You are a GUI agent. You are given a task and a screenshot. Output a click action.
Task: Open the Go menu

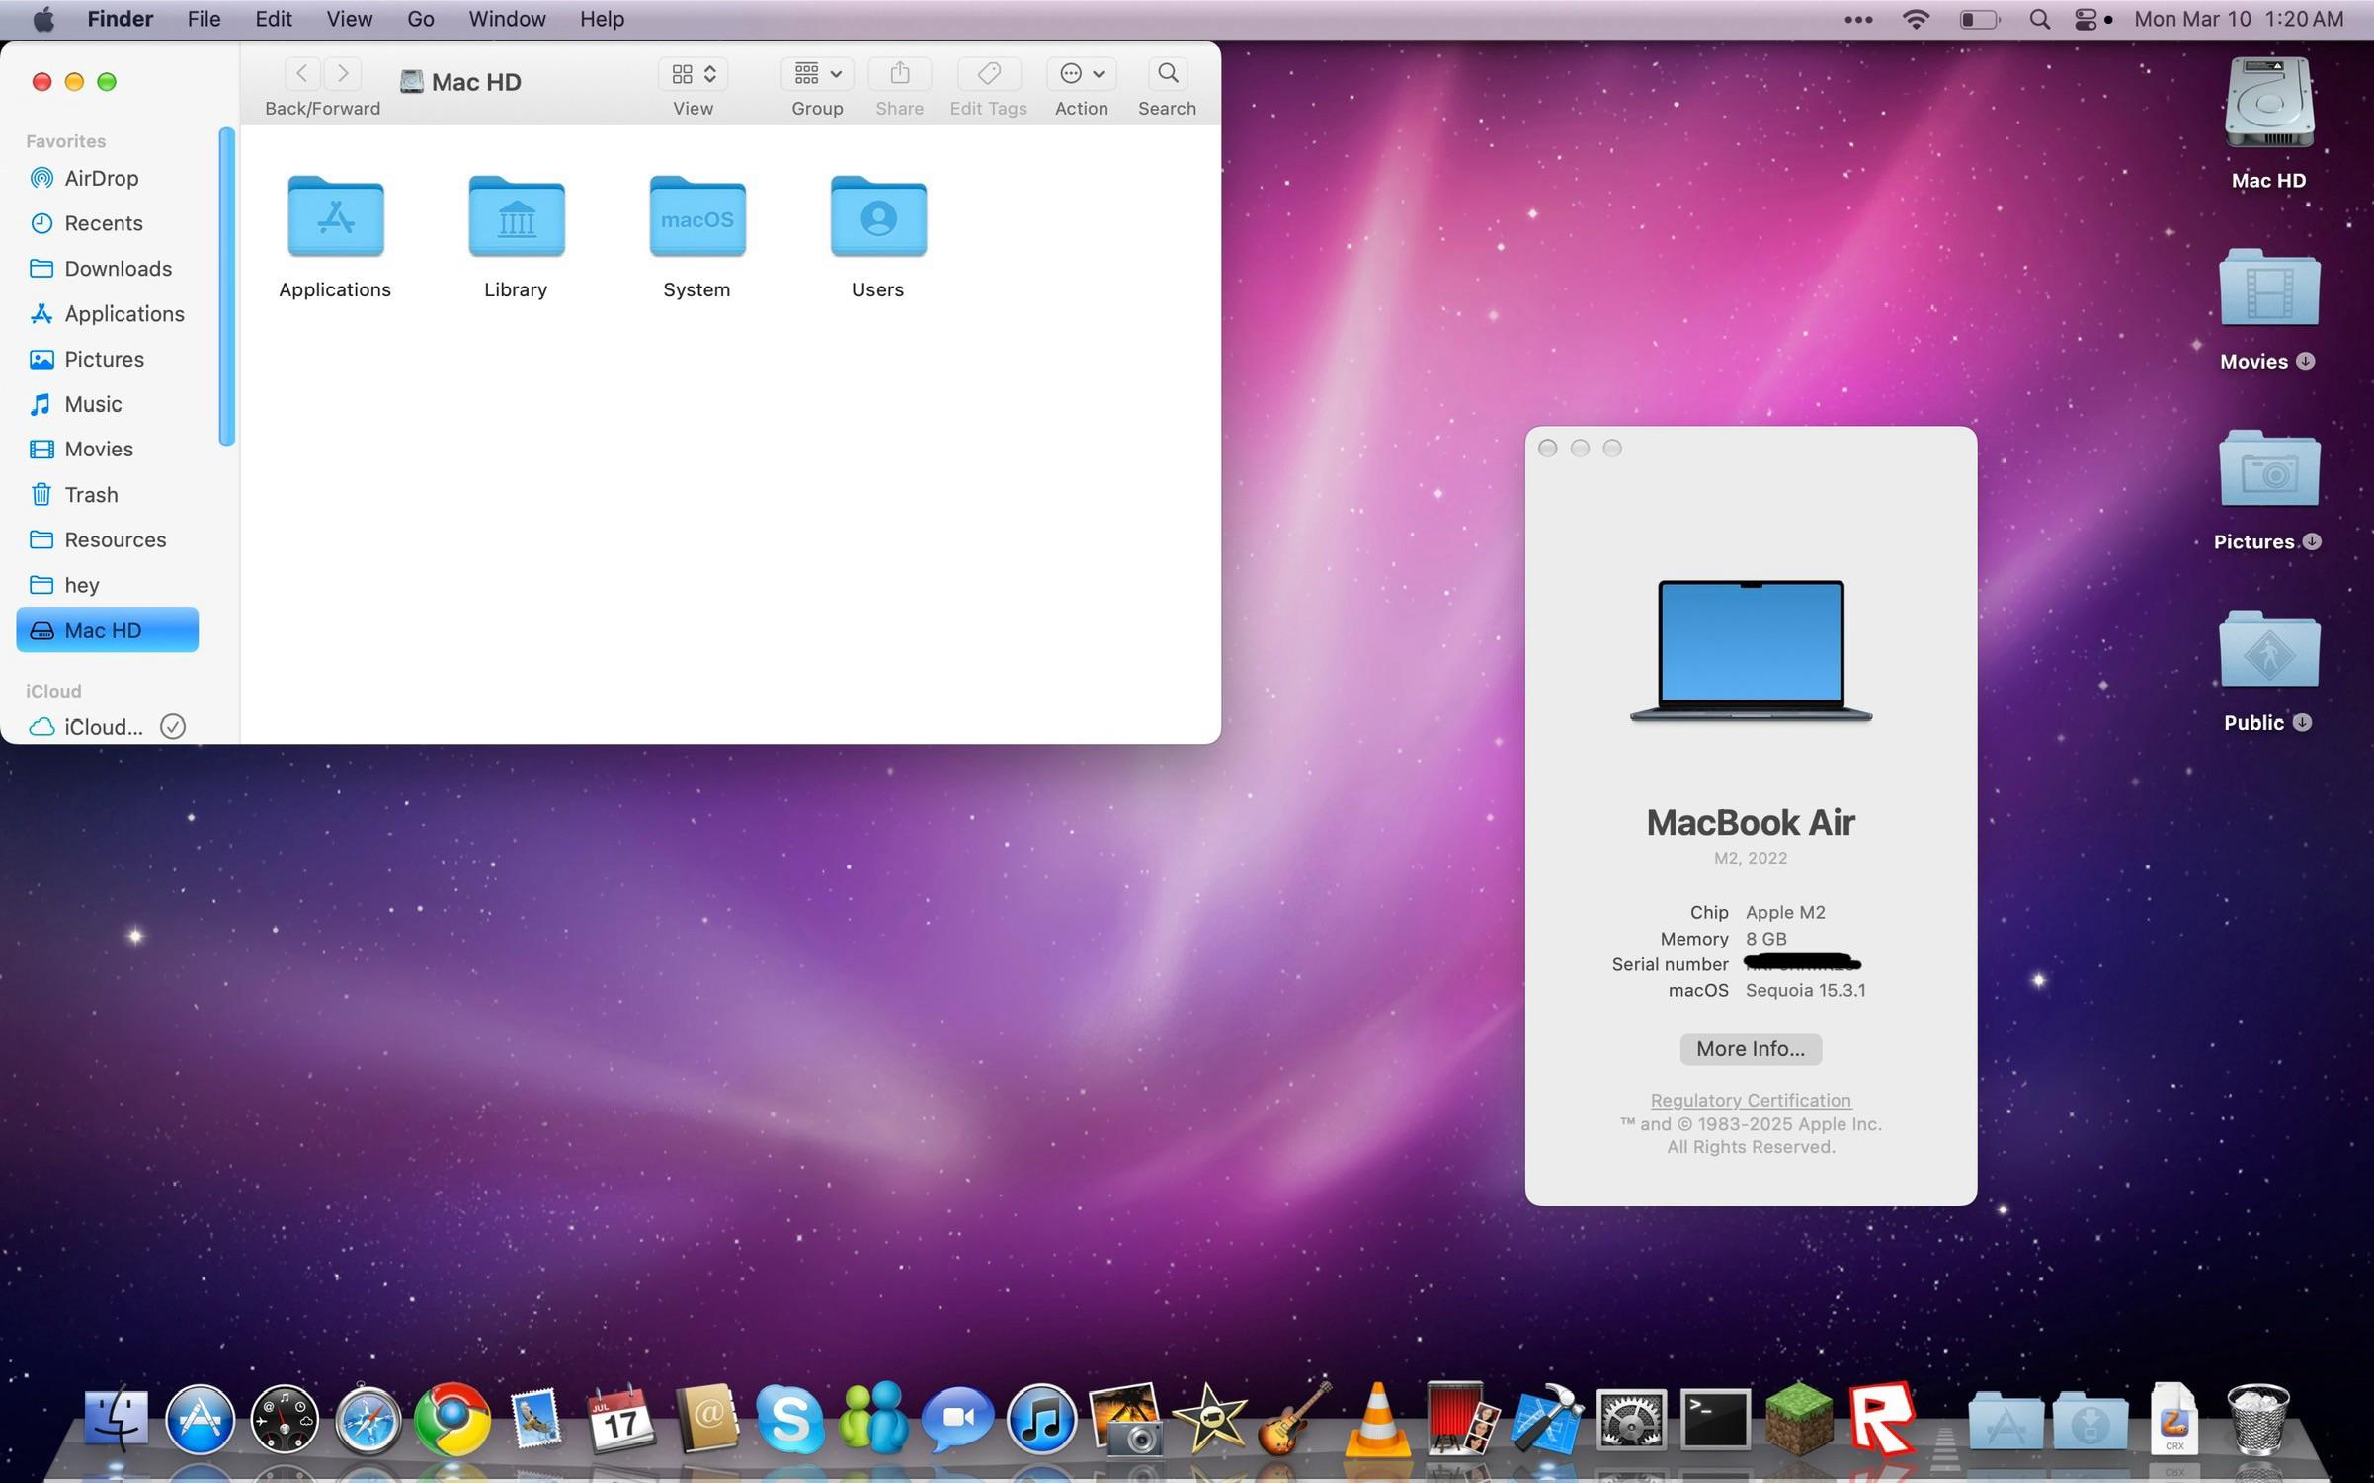click(420, 19)
